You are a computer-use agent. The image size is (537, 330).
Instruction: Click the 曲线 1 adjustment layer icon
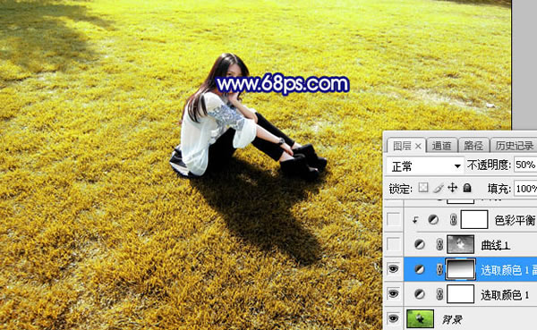[x=420, y=244]
